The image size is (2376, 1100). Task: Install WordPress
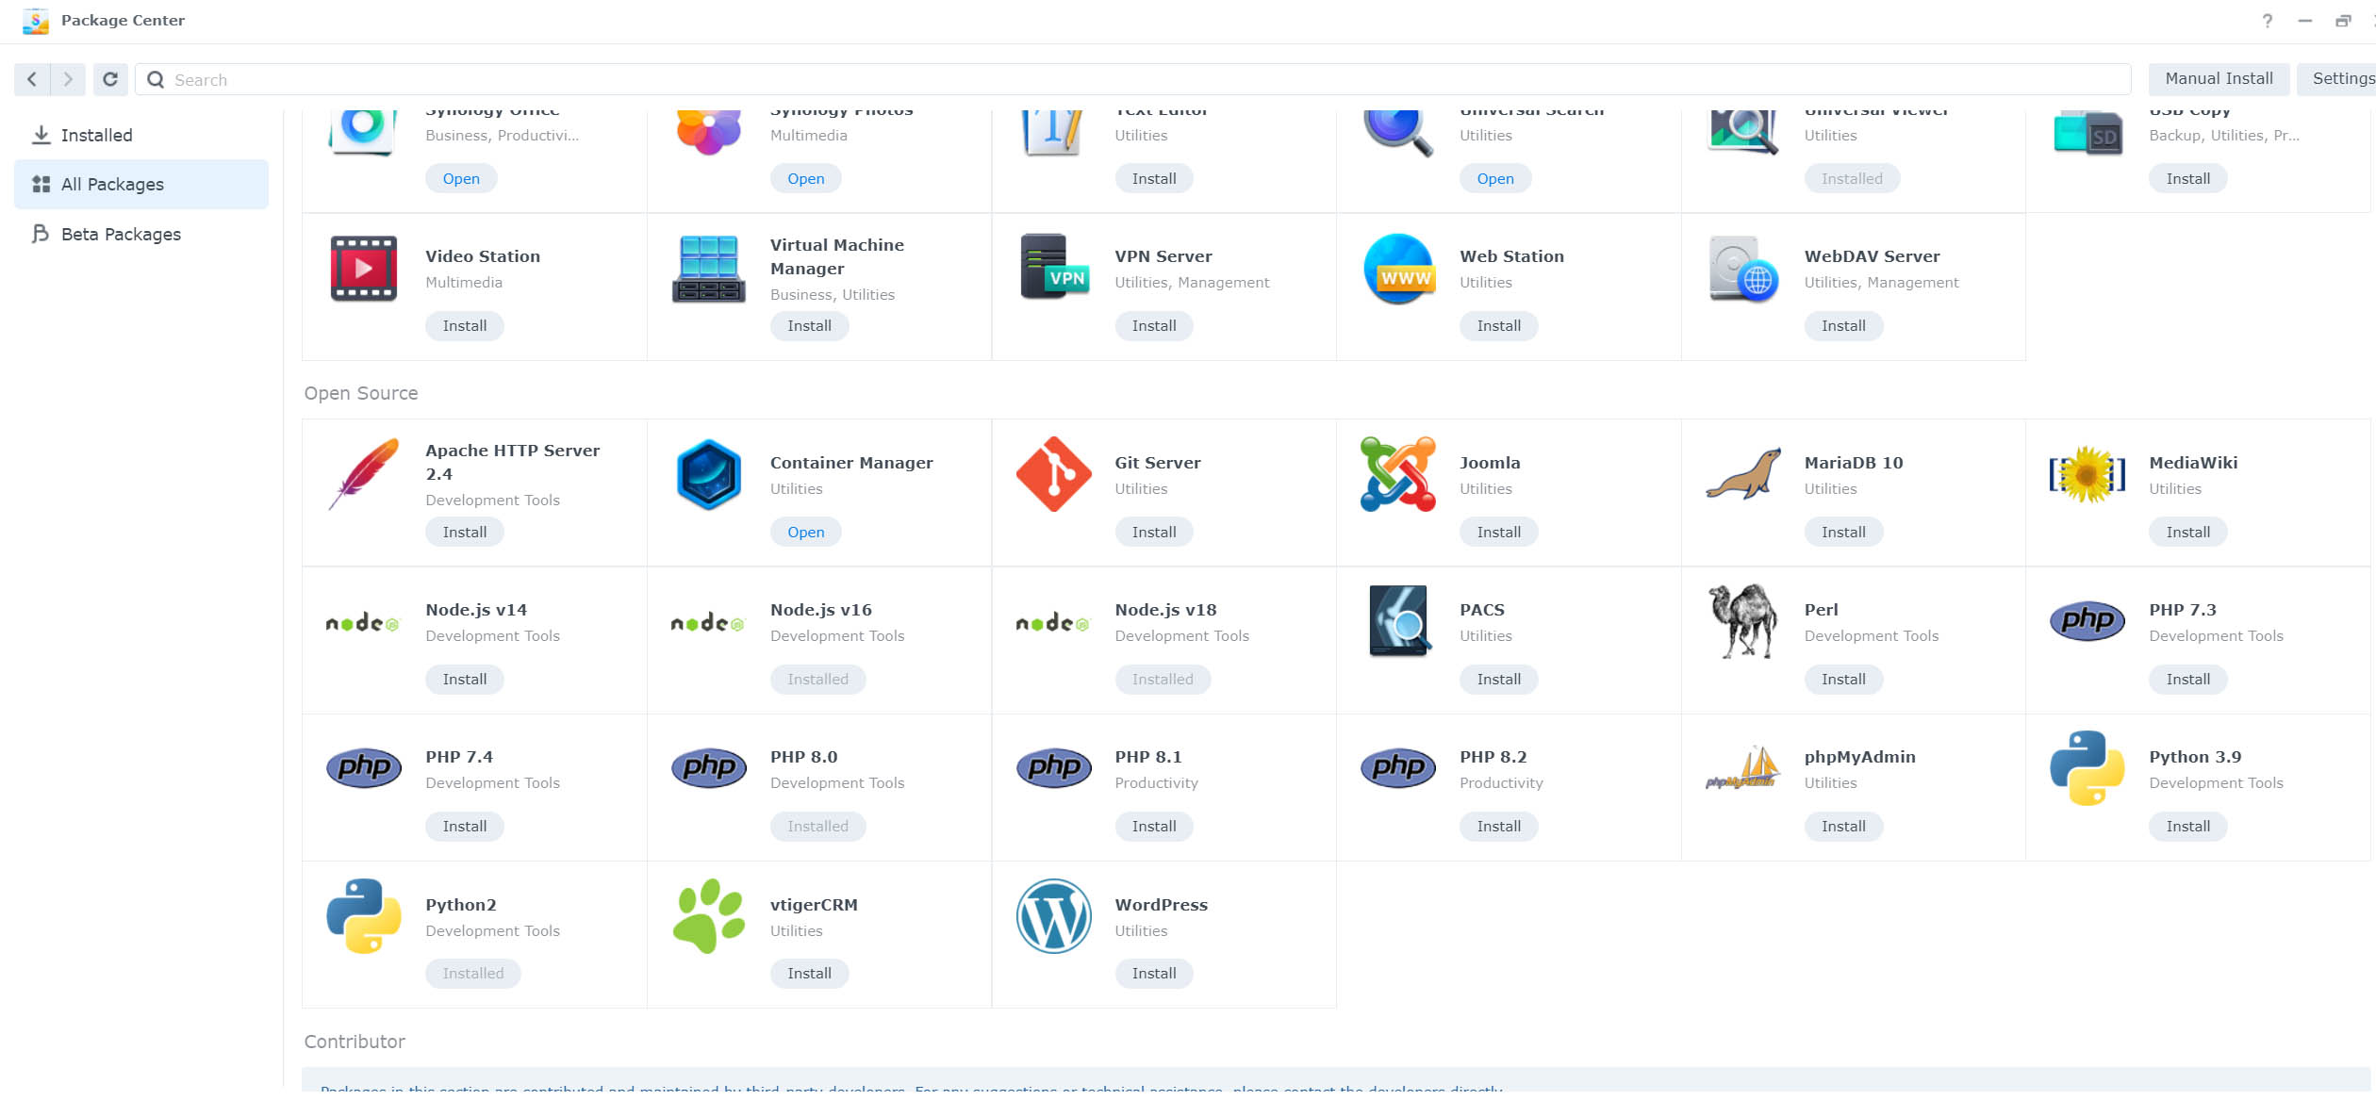click(1154, 974)
